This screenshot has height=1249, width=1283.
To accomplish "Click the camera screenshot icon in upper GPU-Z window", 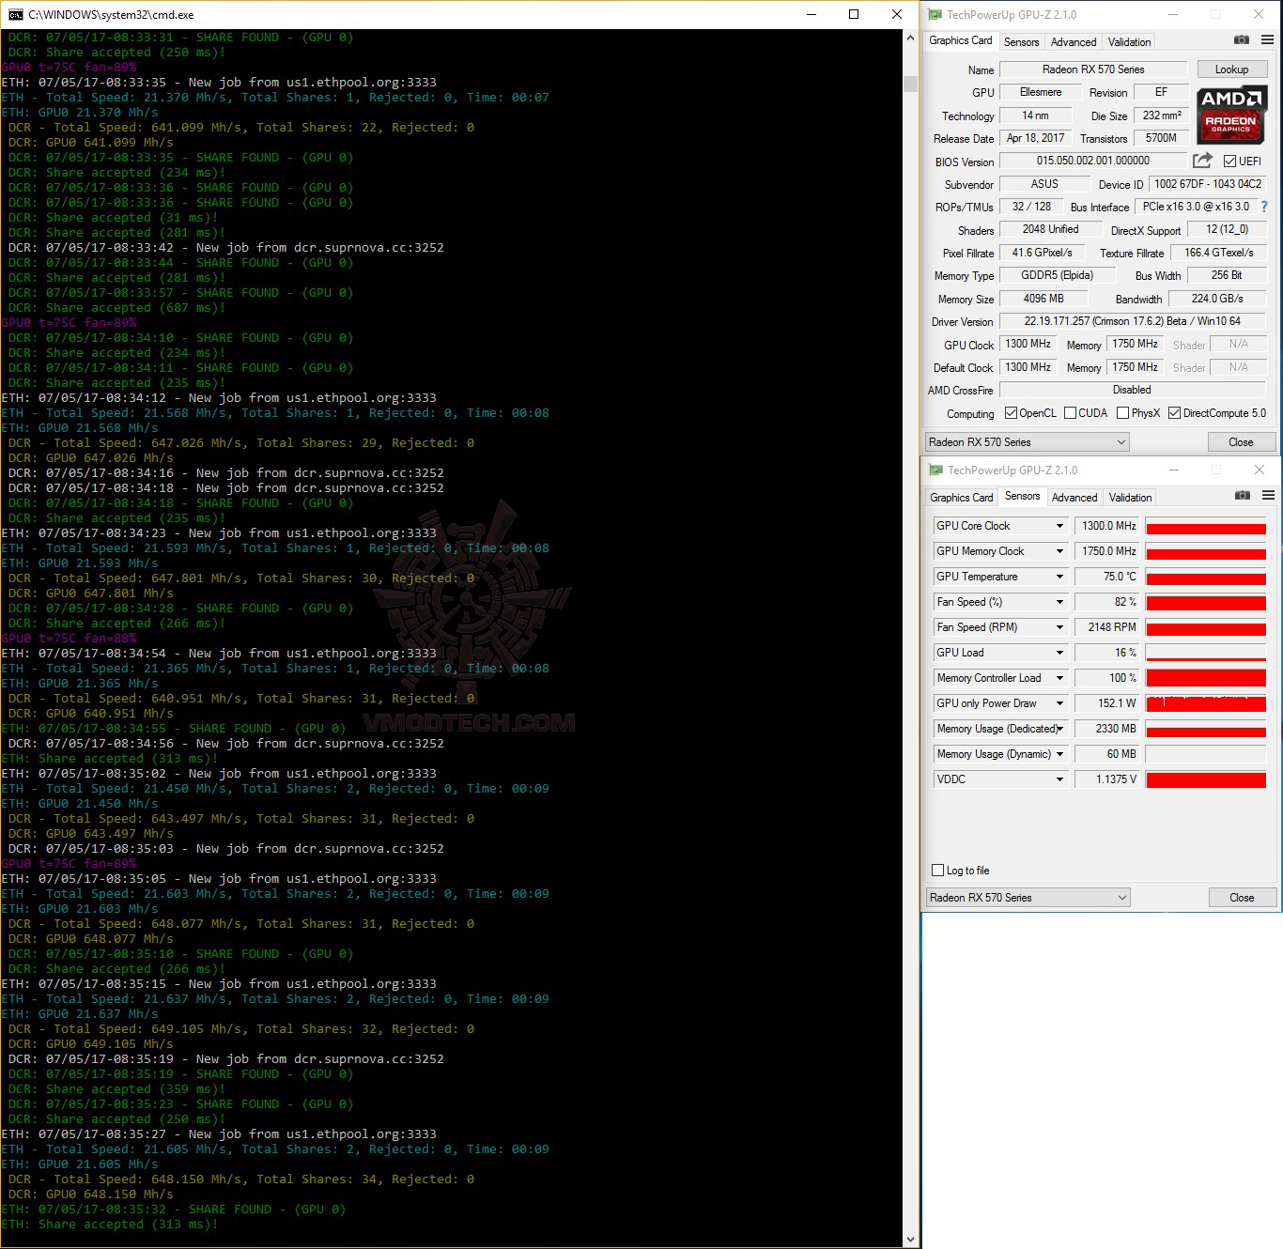I will pos(1241,39).
